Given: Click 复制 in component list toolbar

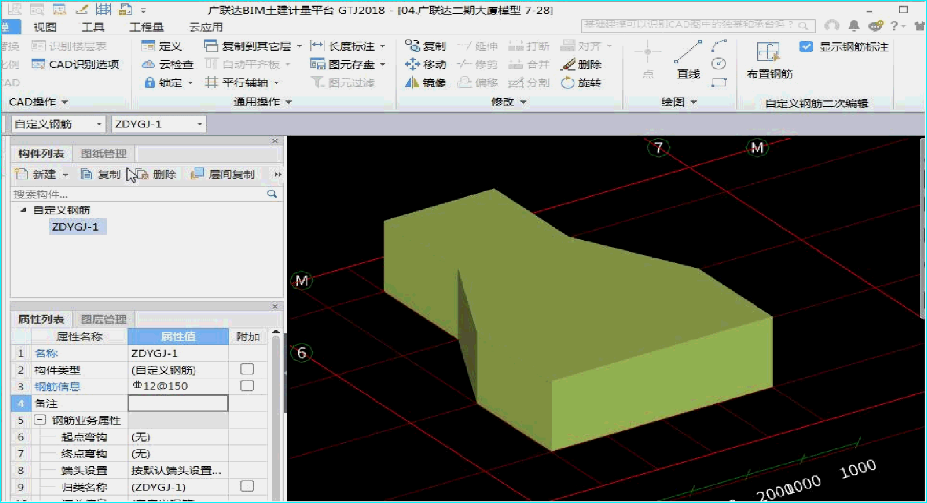Looking at the screenshot, I should pos(100,174).
